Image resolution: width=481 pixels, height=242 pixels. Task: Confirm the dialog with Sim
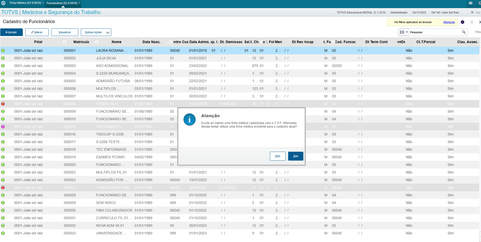point(296,156)
